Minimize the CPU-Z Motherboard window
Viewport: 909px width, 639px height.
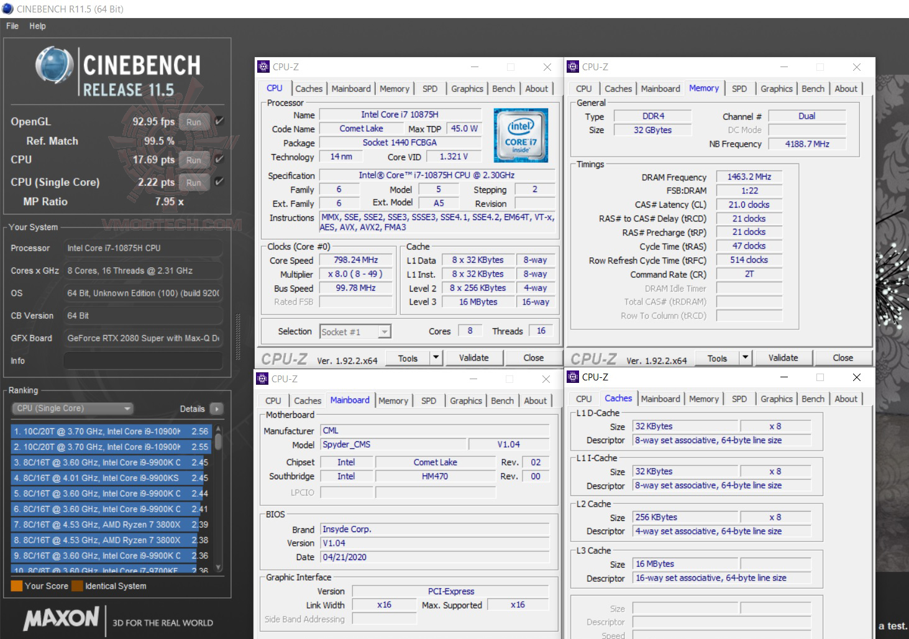click(x=473, y=379)
